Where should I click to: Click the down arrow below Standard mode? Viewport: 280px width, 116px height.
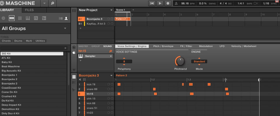coord(199,65)
